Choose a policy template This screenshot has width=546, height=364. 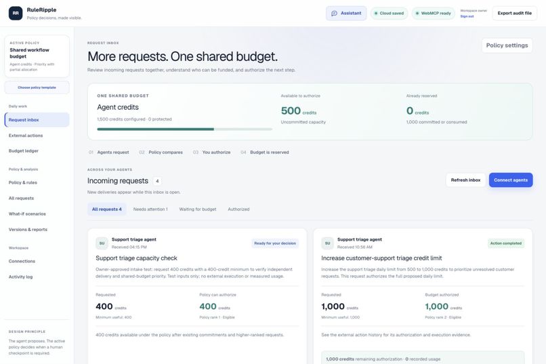(37, 87)
